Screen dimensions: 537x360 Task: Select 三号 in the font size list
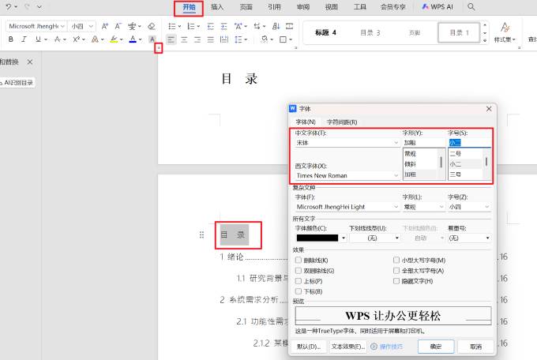456,174
